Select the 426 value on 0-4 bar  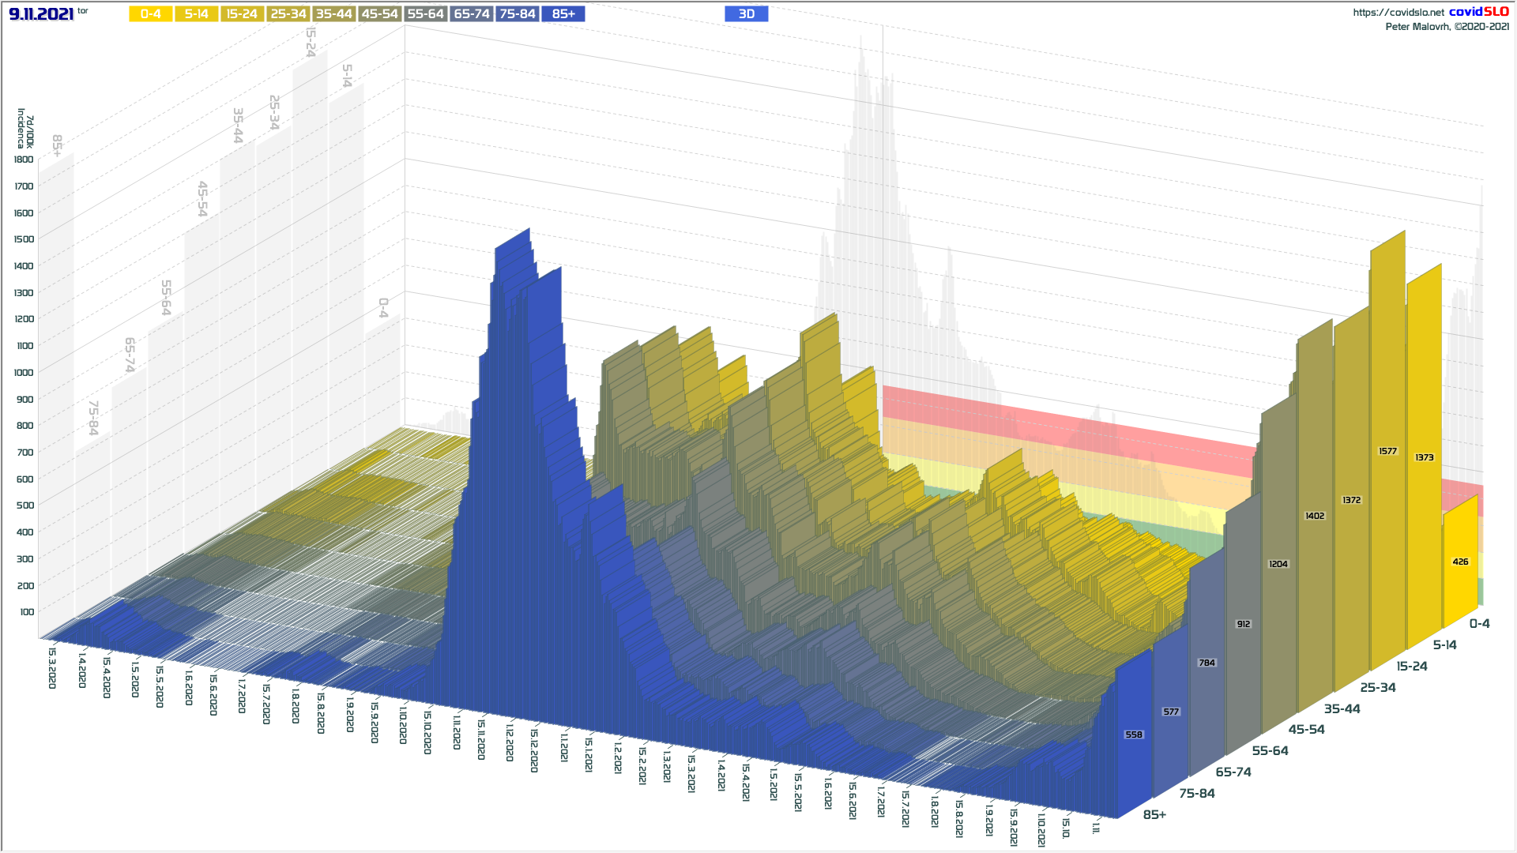pyautogui.click(x=1460, y=562)
